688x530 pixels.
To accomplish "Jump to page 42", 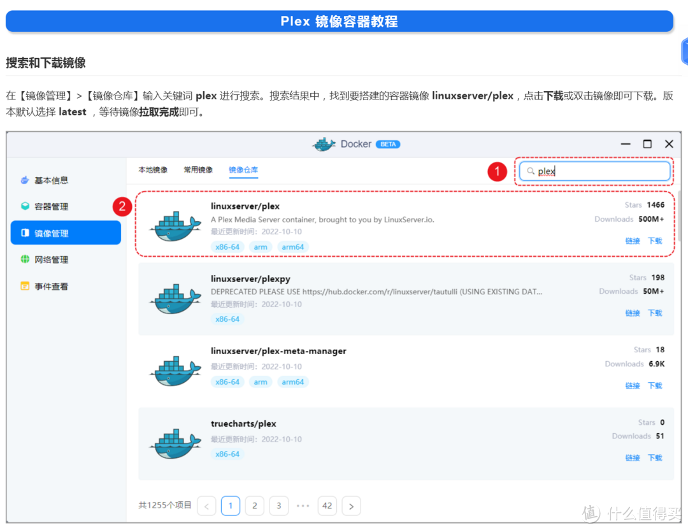I will pyautogui.click(x=327, y=506).
